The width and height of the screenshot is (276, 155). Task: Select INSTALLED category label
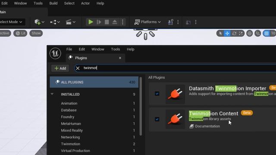pyautogui.click(x=70, y=94)
